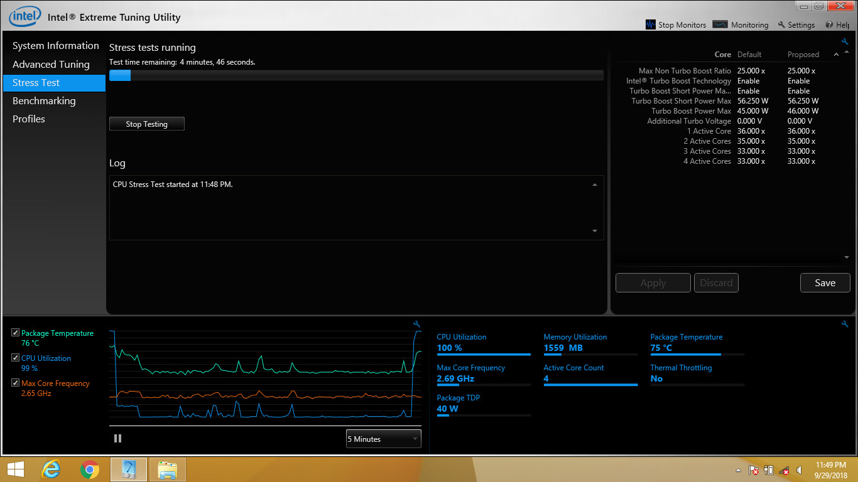
Task: Open File Explorer from taskbar
Action: [168, 469]
